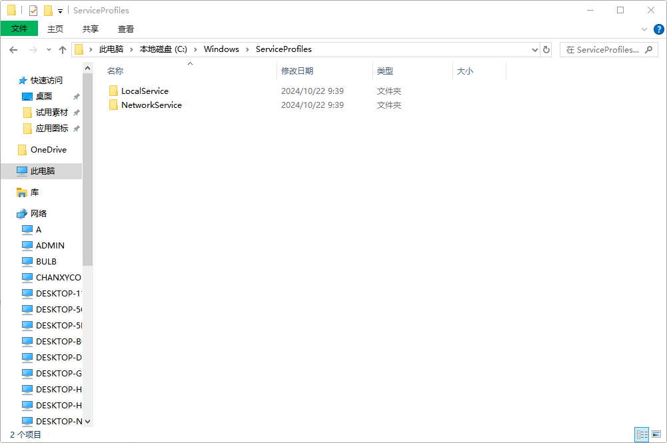Expand the chevron after Windows in the address bar

coord(247,50)
